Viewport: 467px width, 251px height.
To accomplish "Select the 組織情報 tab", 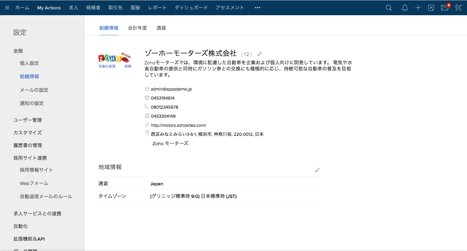I will 109,28.
